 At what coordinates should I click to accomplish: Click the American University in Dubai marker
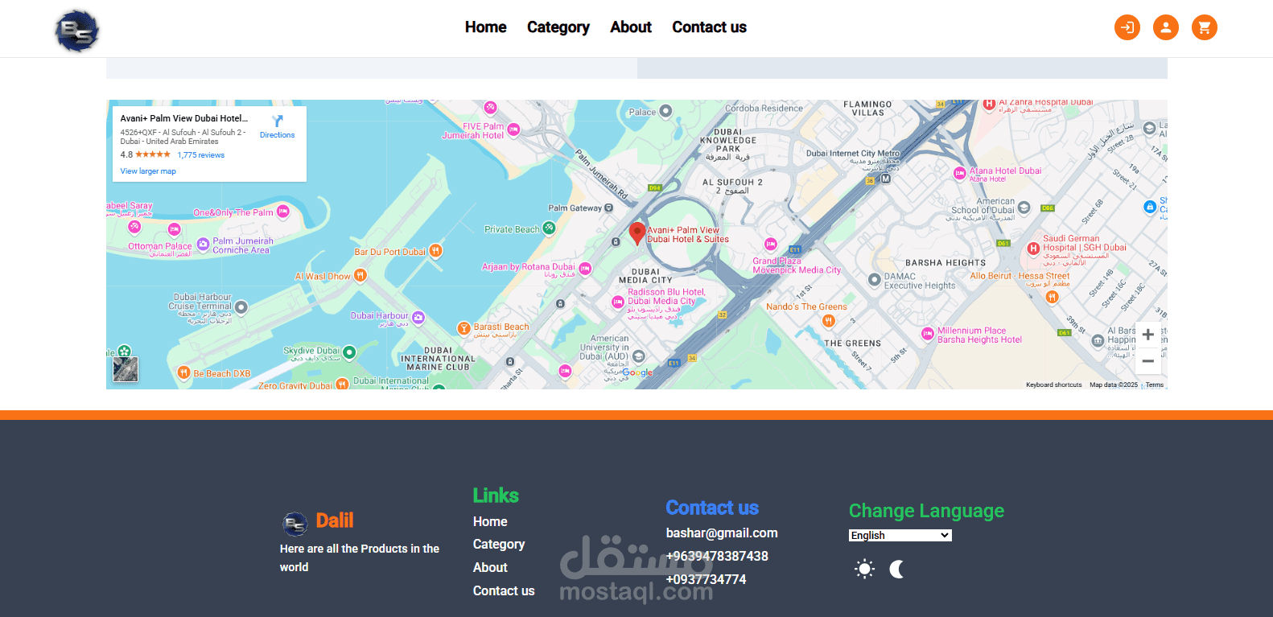pos(639,356)
